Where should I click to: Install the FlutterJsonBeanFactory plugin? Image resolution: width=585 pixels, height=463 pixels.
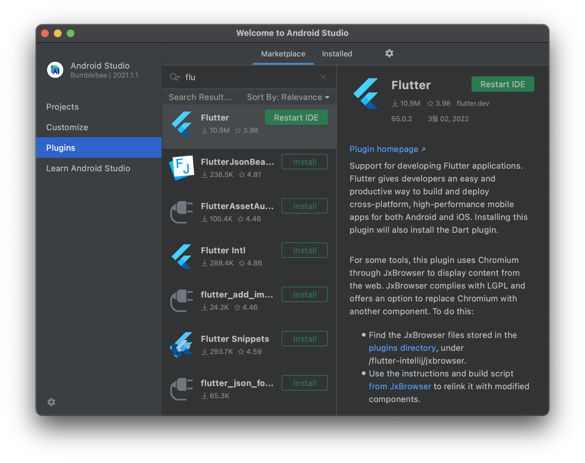tap(305, 162)
